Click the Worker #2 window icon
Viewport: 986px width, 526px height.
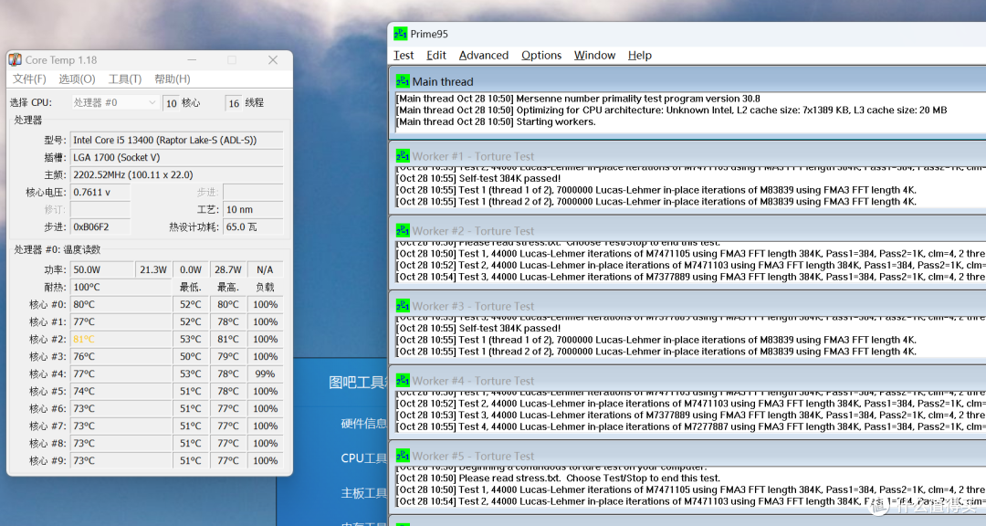click(x=403, y=231)
